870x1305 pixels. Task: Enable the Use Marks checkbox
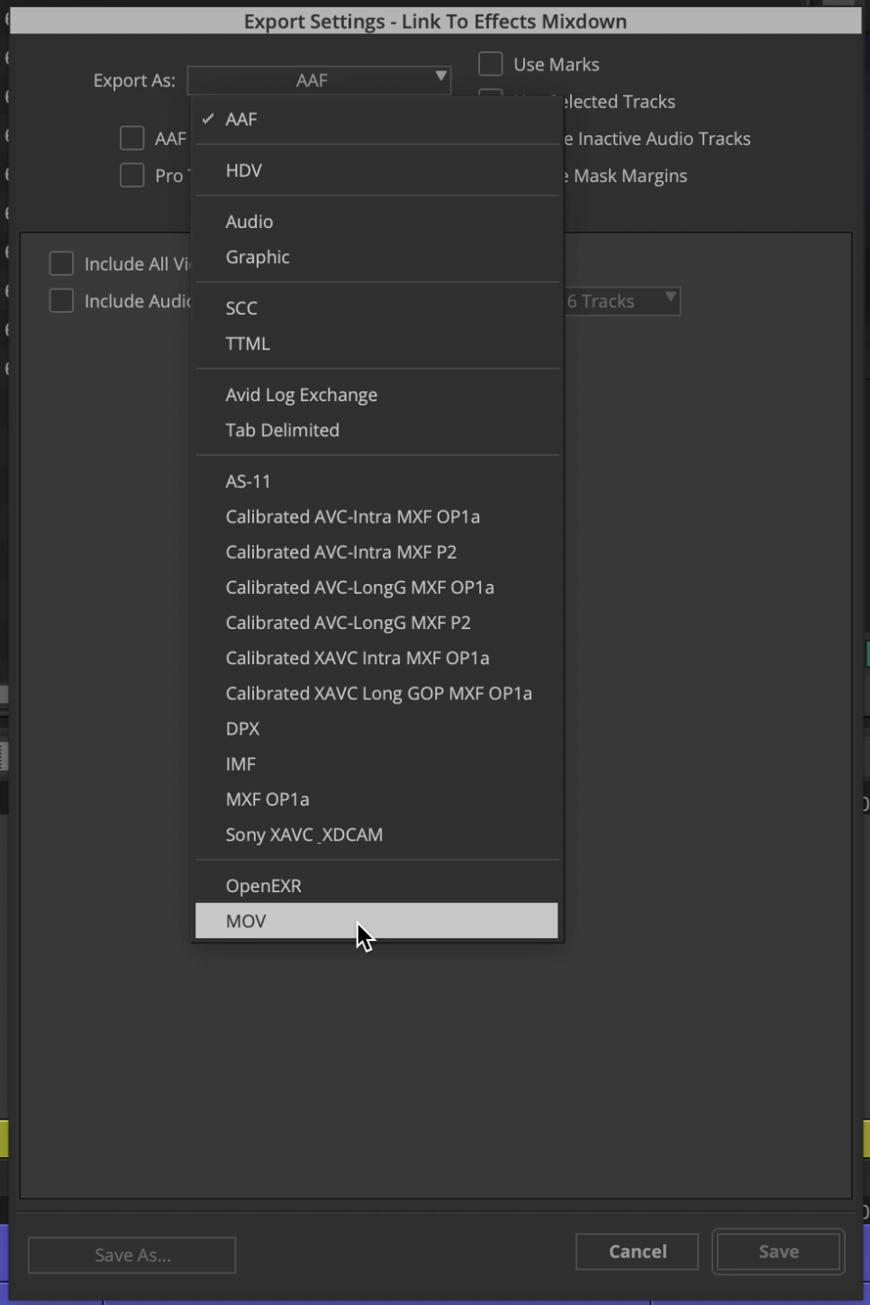pos(491,64)
